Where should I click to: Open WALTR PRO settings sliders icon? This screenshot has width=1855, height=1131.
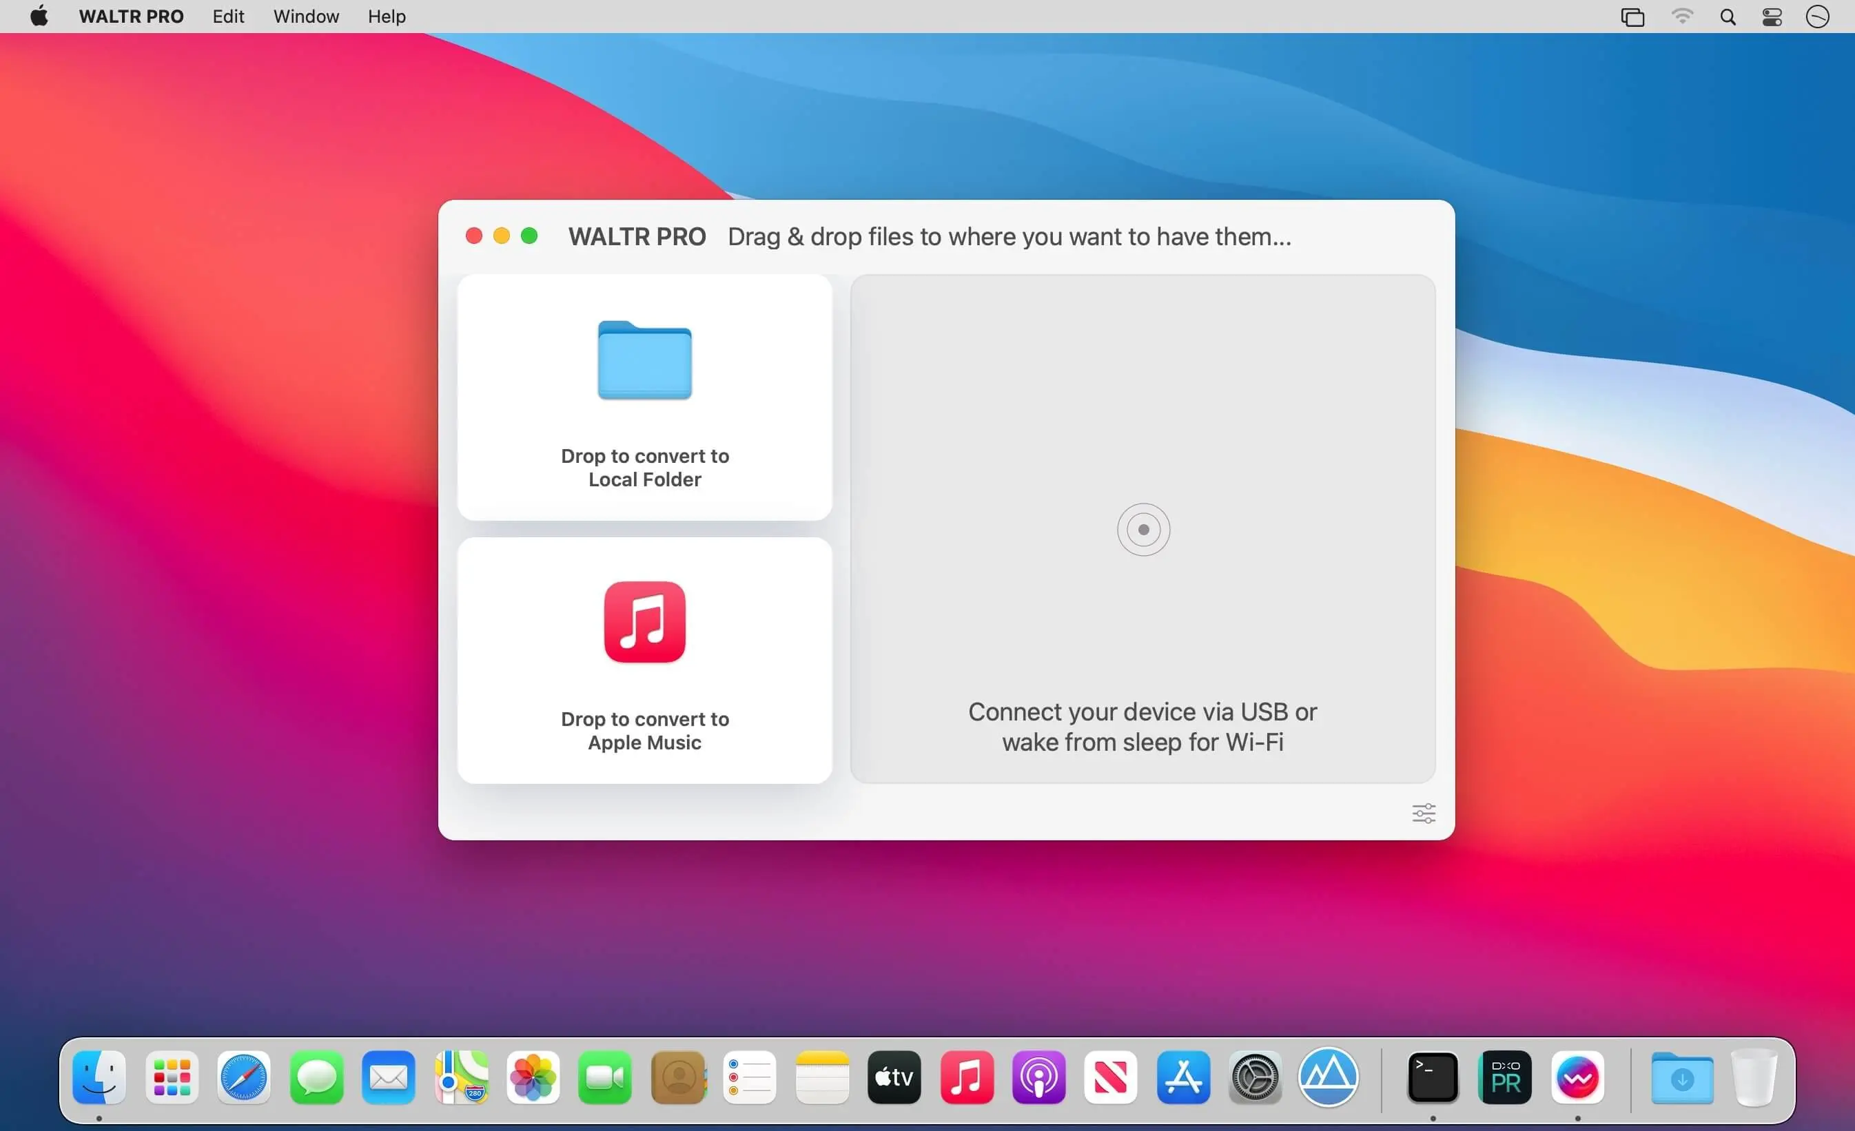pos(1423,813)
